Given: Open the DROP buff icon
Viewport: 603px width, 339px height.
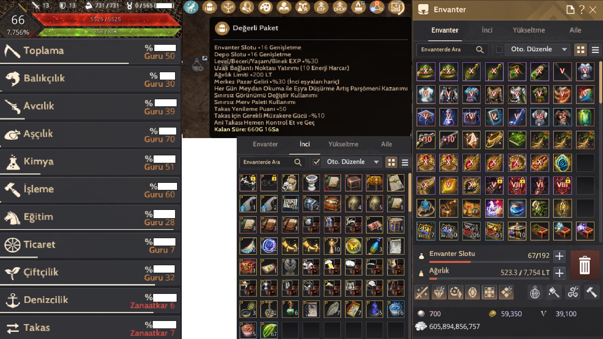Looking at the screenshot, I should pos(340,7).
